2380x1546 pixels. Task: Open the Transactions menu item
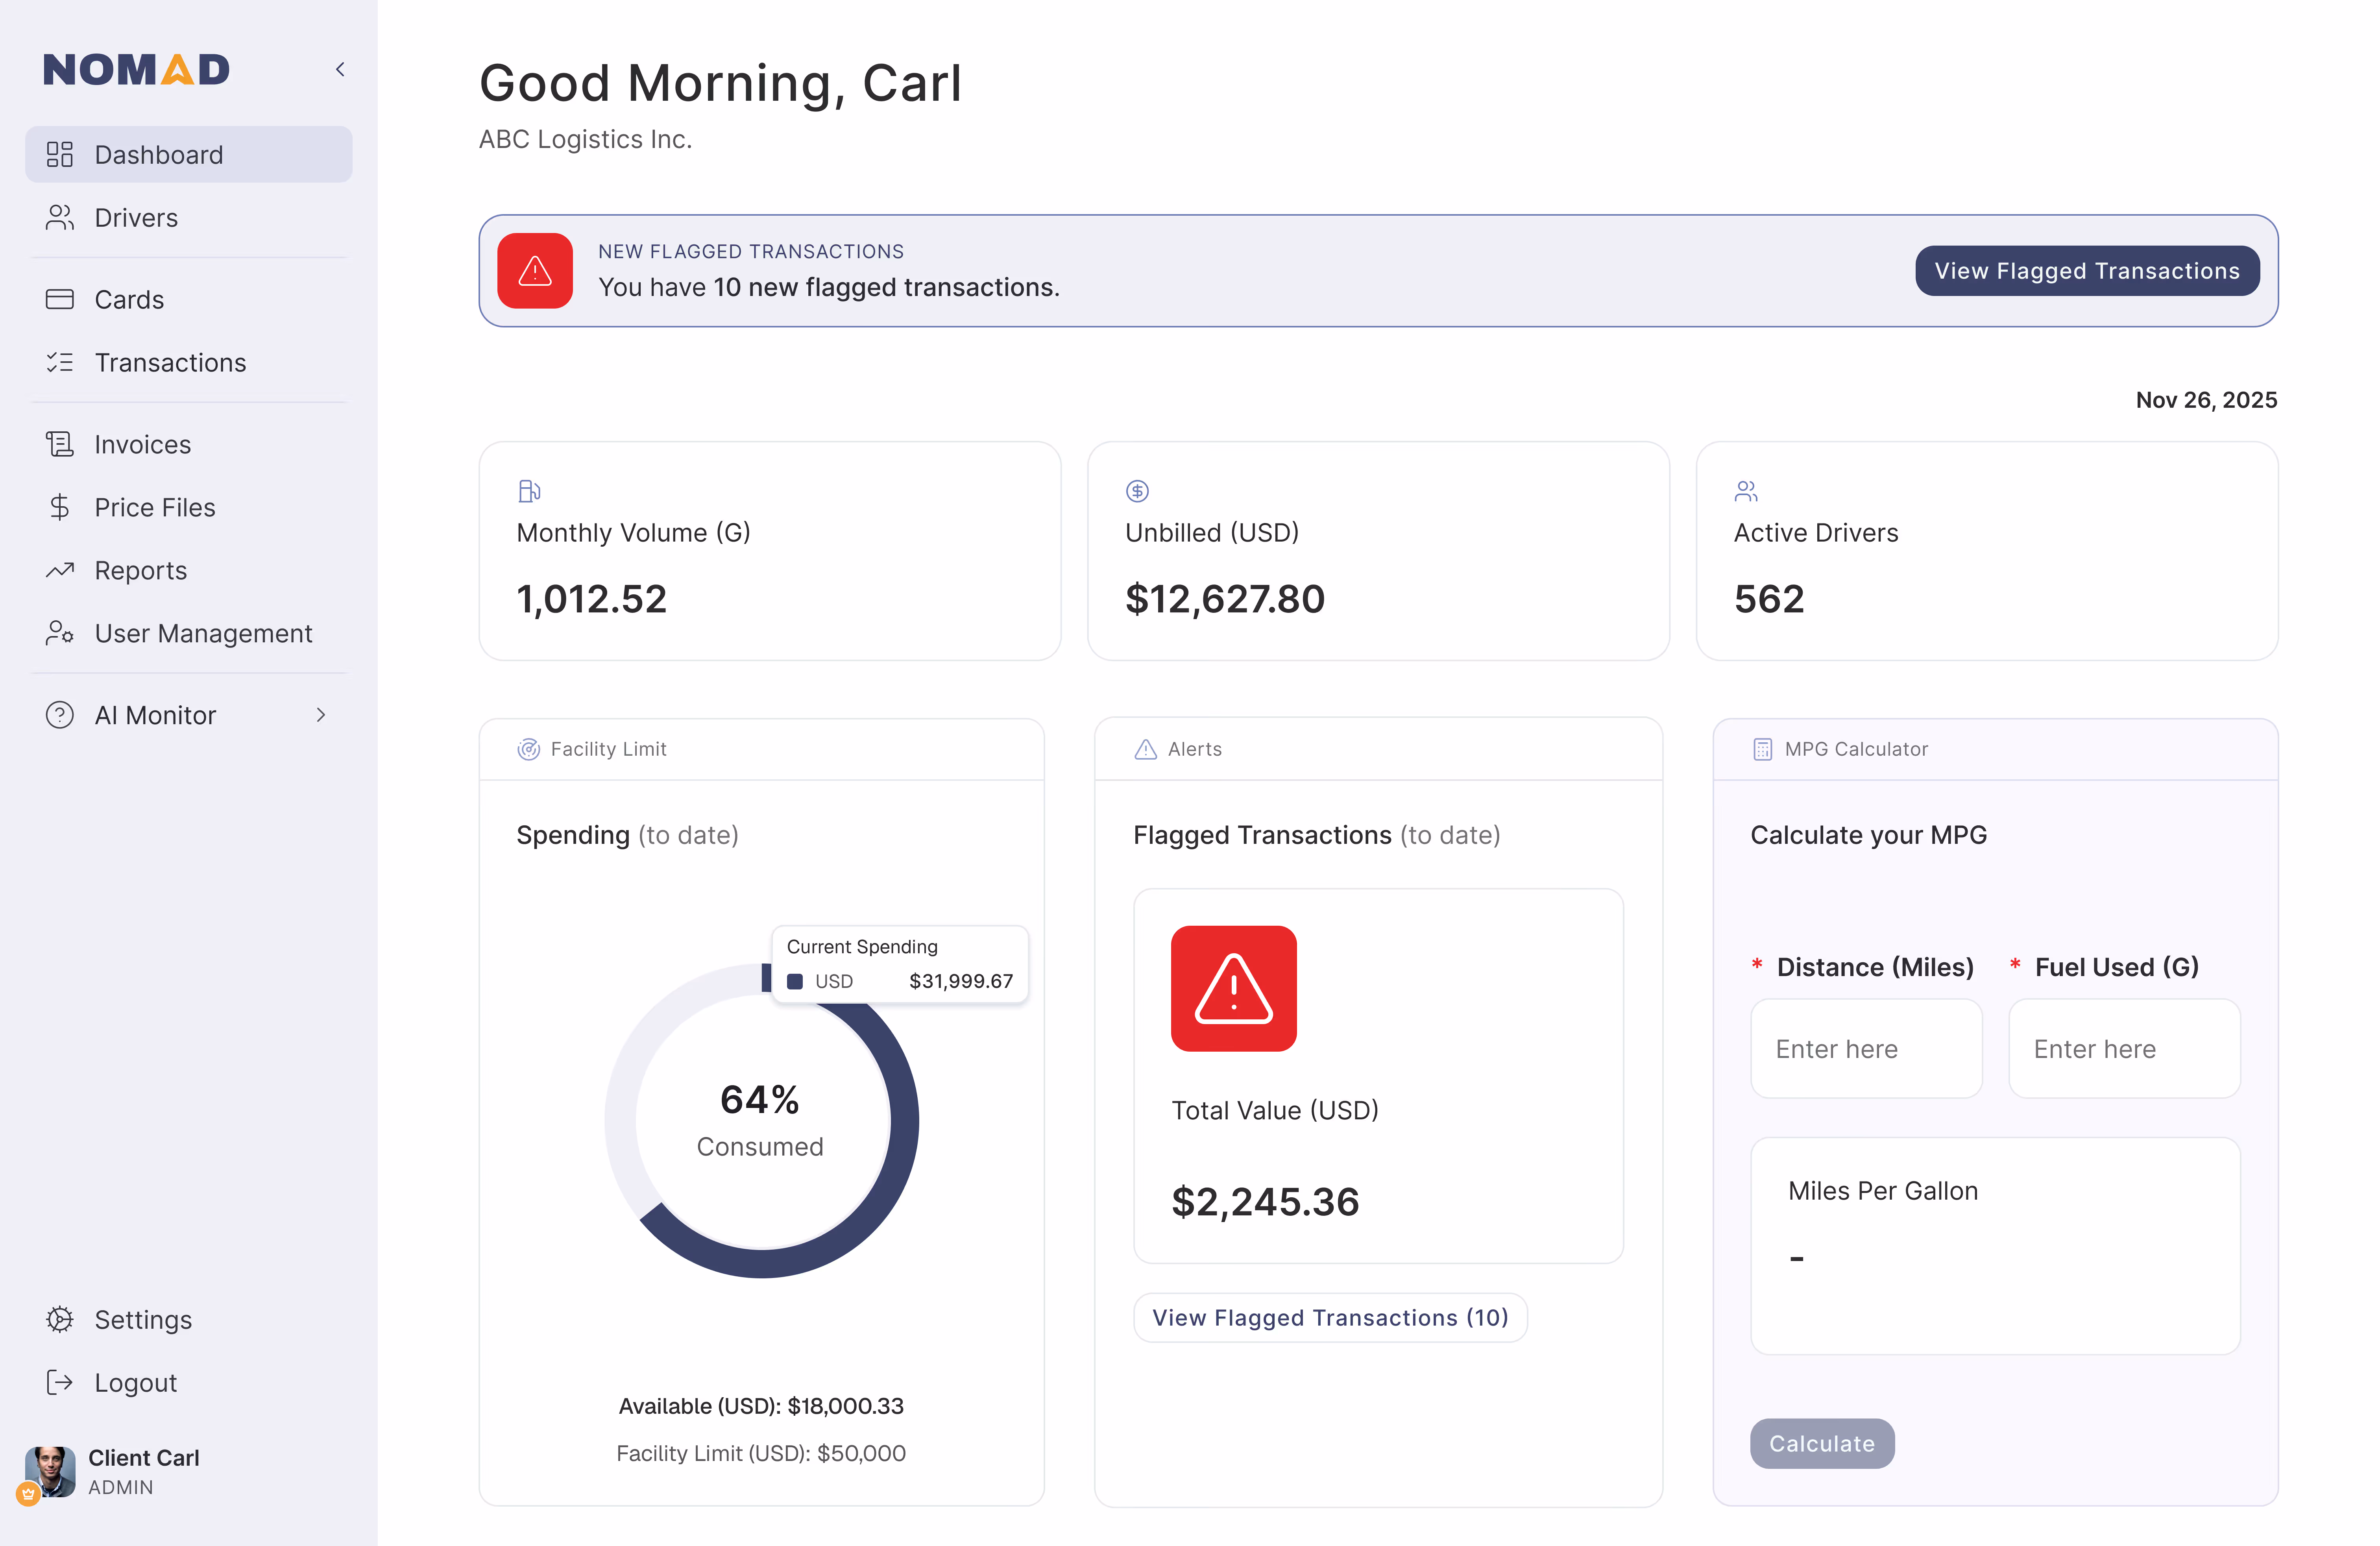coord(170,362)
